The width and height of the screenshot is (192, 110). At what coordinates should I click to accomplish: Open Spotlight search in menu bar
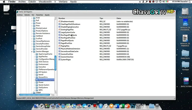click(190, 2)
